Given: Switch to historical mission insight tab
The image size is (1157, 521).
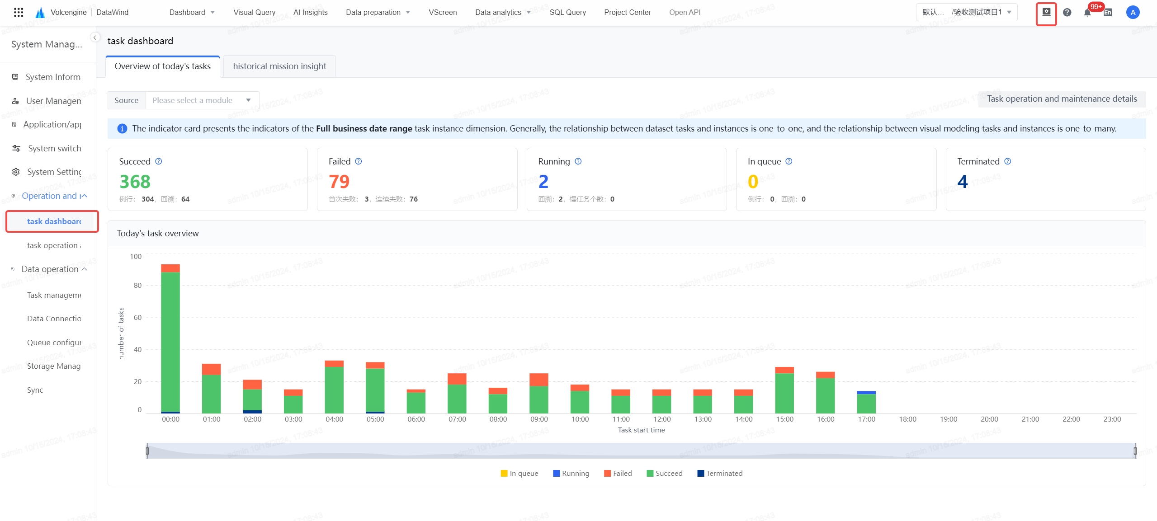Looking at the screenshot, I should click(x=279, y=66).
